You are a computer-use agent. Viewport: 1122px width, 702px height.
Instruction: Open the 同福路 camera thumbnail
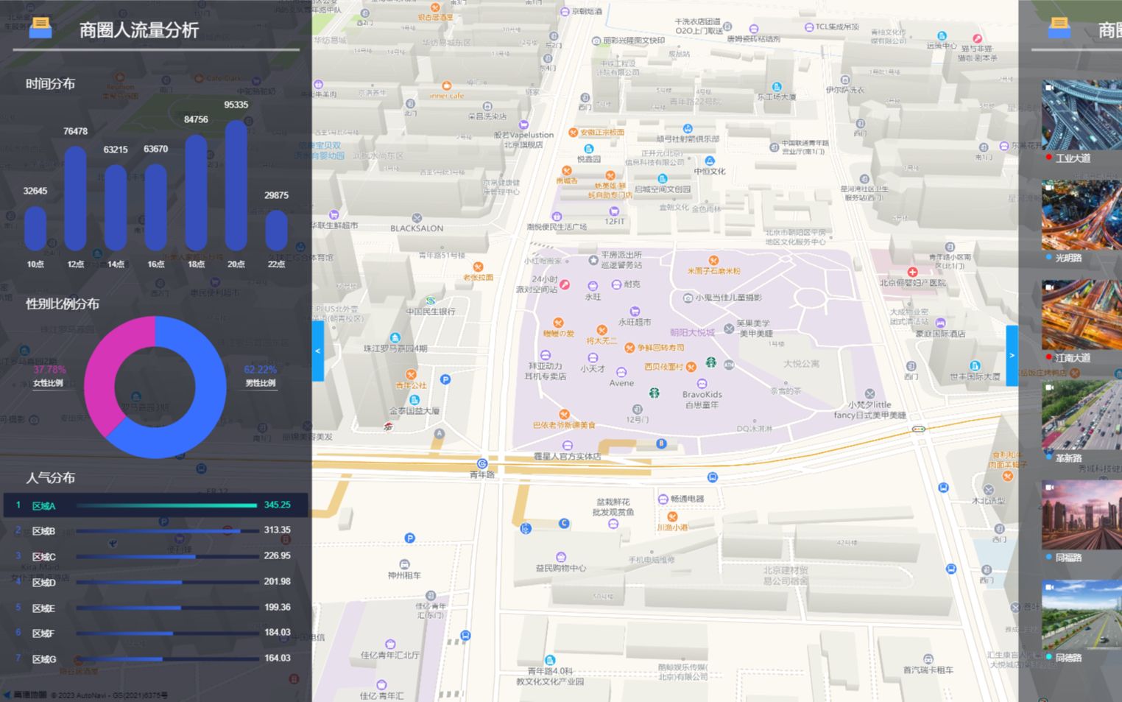1082,516
